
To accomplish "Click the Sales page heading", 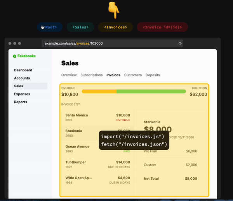I will pos(70,63).
